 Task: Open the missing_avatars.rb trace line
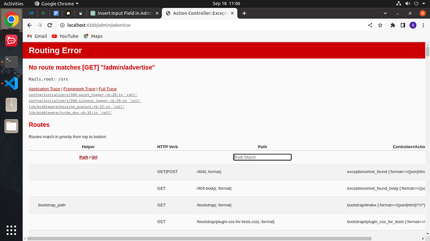pyautogui.click(x=77, y=107)
